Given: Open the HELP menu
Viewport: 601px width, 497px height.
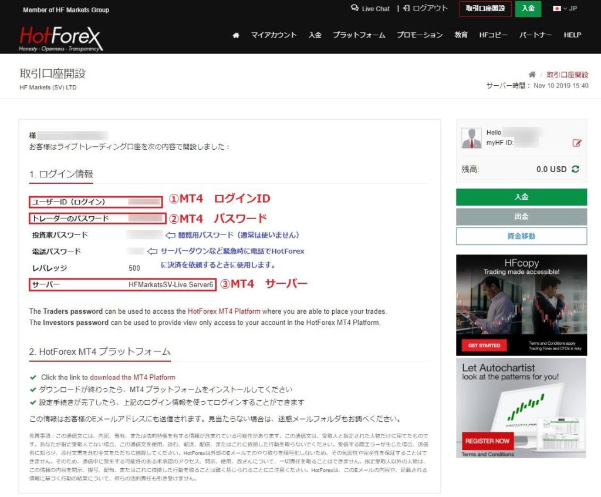Looking at the screenshot, I should click(x=572, y=35).
